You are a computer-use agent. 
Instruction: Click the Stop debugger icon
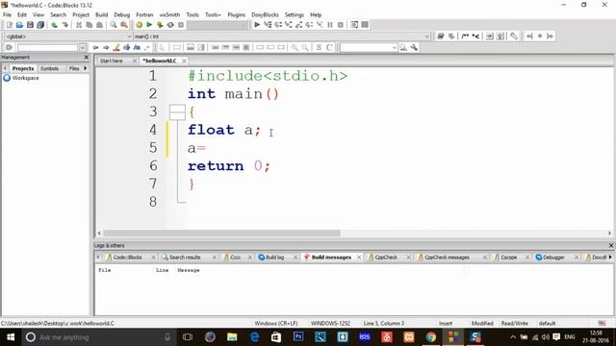click(x=341, y=25)
